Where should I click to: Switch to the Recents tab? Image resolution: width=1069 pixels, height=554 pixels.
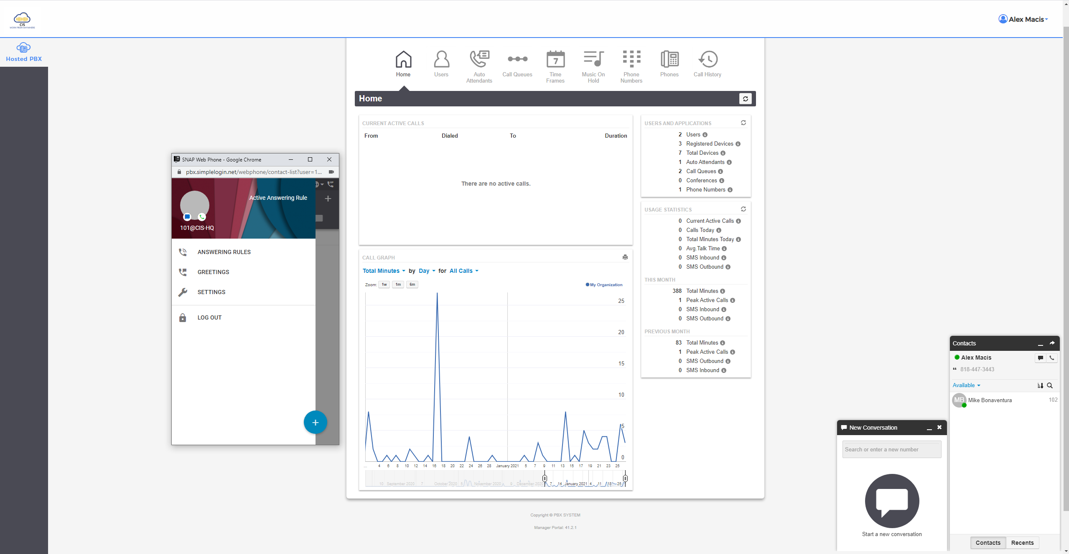tap(1022, 543)
